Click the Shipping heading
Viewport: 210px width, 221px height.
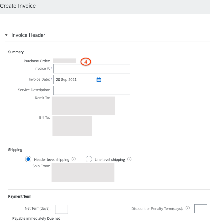(x=15, y=150)
